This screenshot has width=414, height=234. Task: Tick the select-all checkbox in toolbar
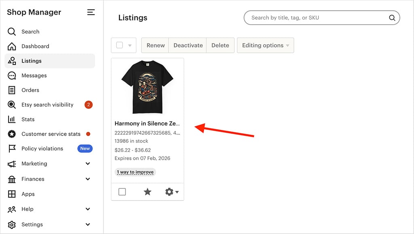click(x=119, y=45)
